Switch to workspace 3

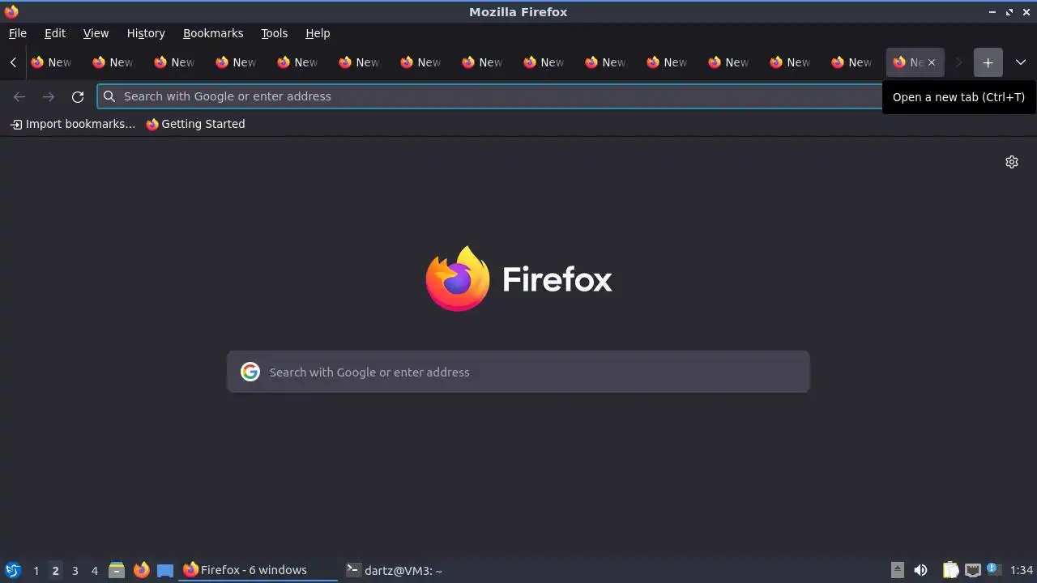pyautogui.click(x=75, y=571)
